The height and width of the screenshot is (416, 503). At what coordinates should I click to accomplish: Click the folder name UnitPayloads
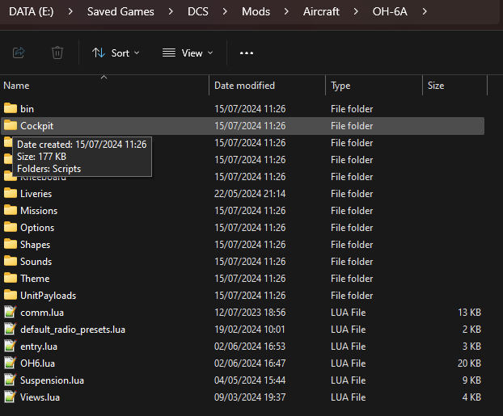pos(49,296)
